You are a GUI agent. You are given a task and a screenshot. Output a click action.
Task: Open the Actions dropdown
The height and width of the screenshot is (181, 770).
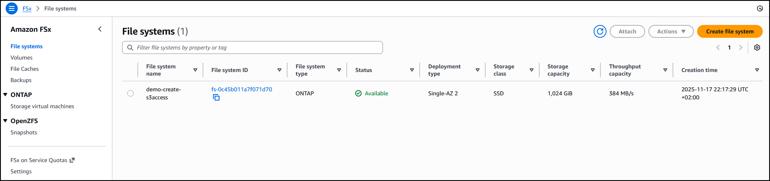tap(671, 31)
